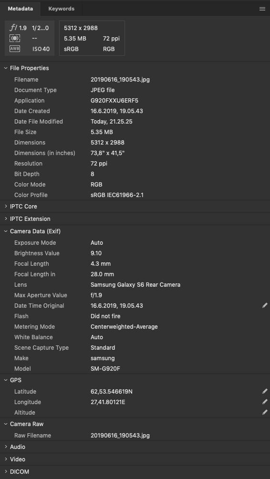
Task: Click Max Aperture Value f/1.9
Action: [96, 295]
